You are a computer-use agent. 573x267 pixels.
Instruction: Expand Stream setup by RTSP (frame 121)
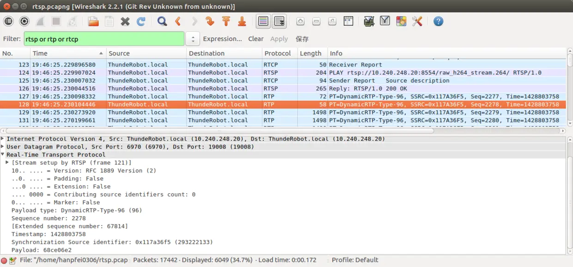7,162
